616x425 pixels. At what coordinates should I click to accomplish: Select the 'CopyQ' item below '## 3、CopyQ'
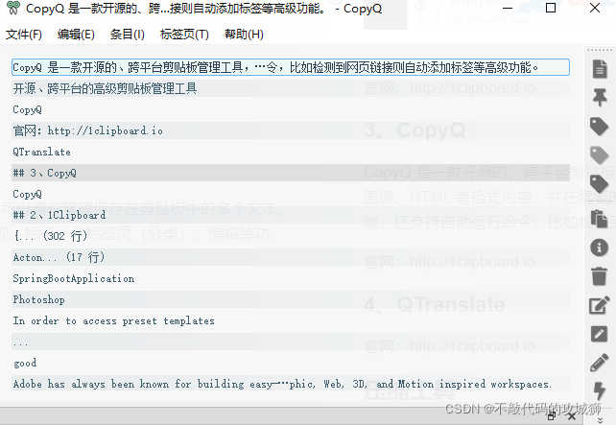(x=291, y=194)
